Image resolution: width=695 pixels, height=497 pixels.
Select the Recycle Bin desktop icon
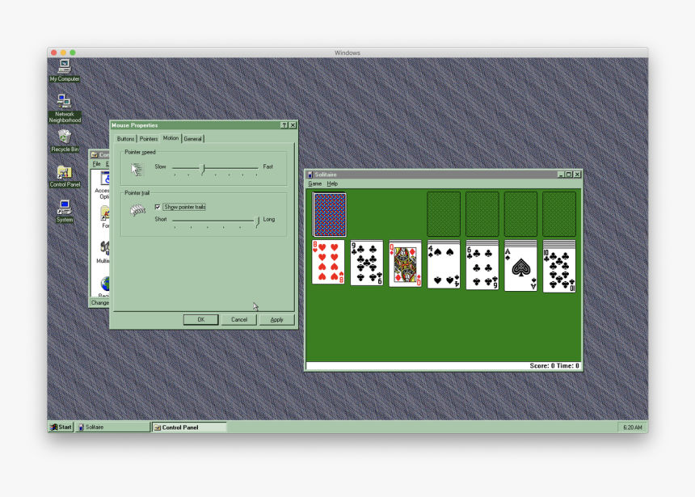(65, 141)
